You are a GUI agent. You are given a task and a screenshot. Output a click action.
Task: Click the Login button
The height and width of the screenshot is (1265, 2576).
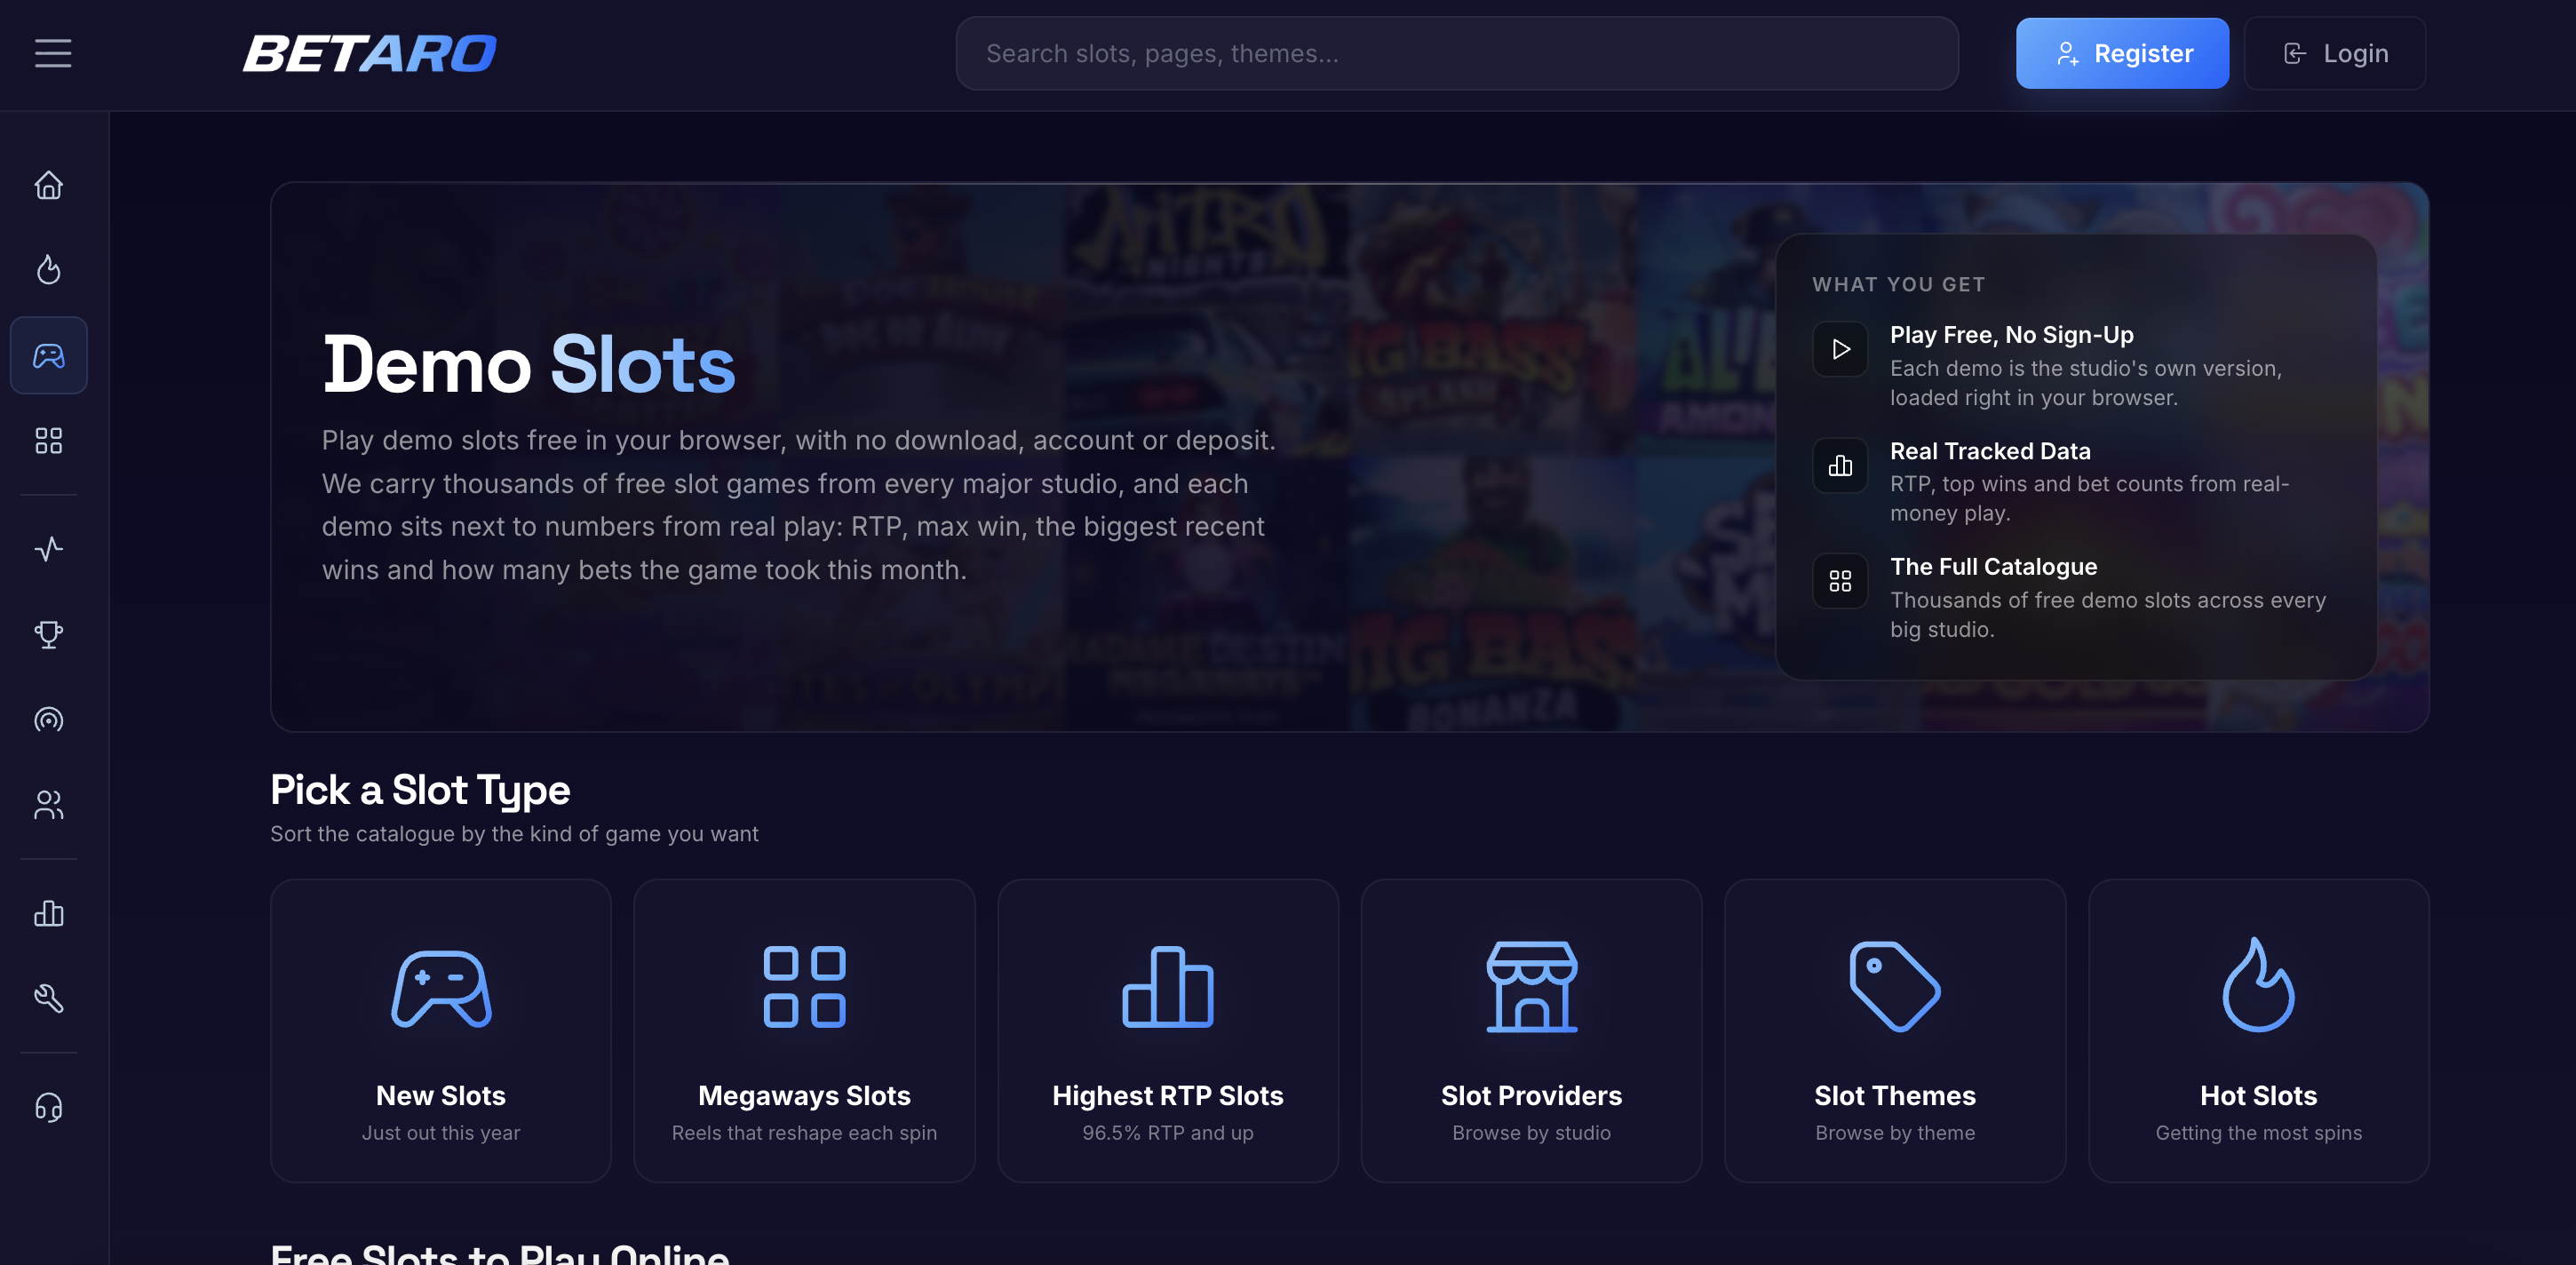[2335, 53]
